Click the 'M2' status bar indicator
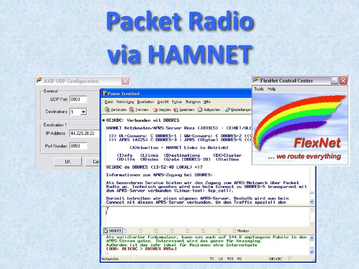Image resolution: width=359 pixels, height=269 pixels. click(x=239, y=259)
